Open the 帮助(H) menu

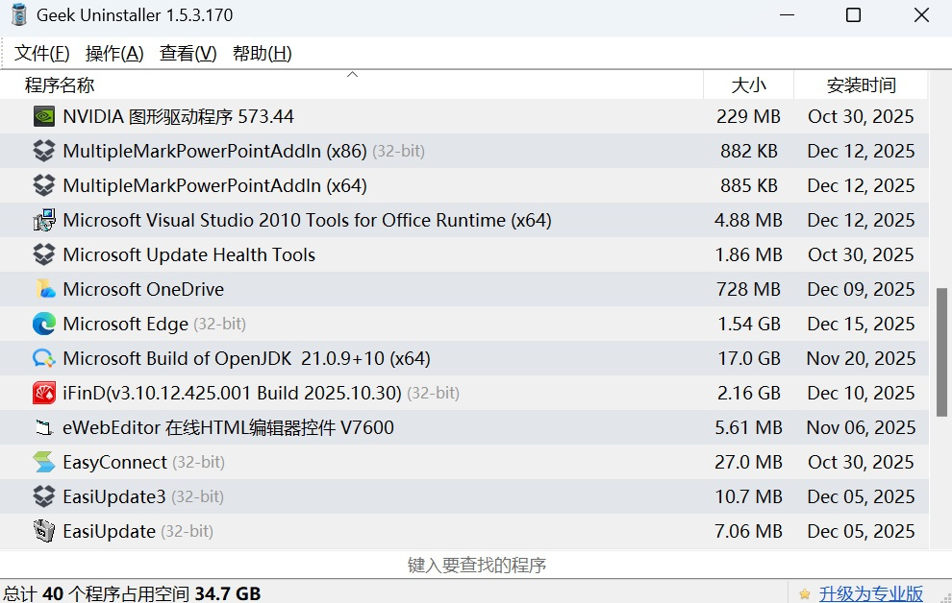tap(262, 54)
